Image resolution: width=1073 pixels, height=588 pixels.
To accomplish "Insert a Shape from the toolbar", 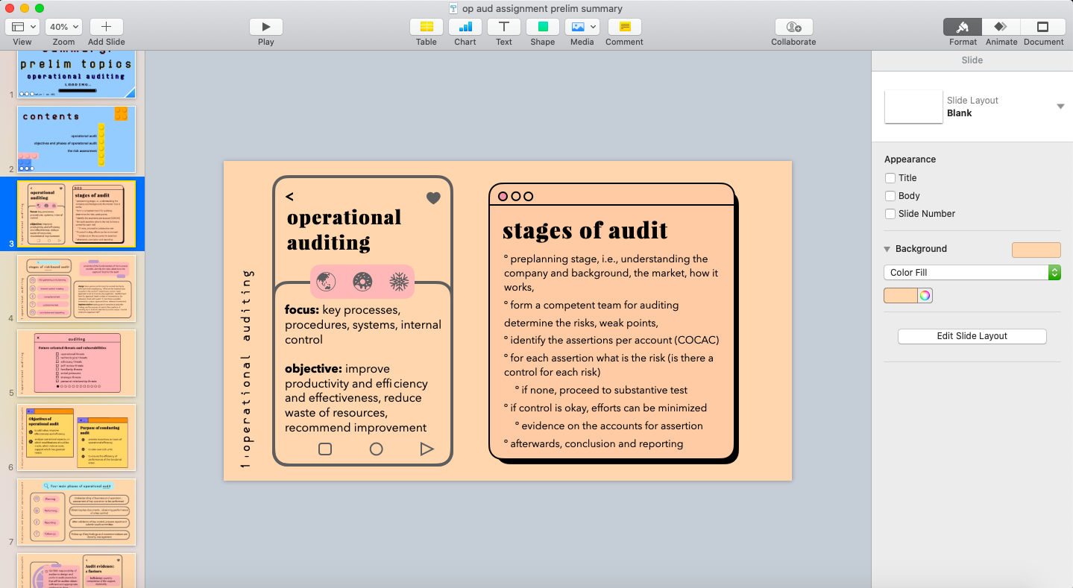I will pos(543,27).
